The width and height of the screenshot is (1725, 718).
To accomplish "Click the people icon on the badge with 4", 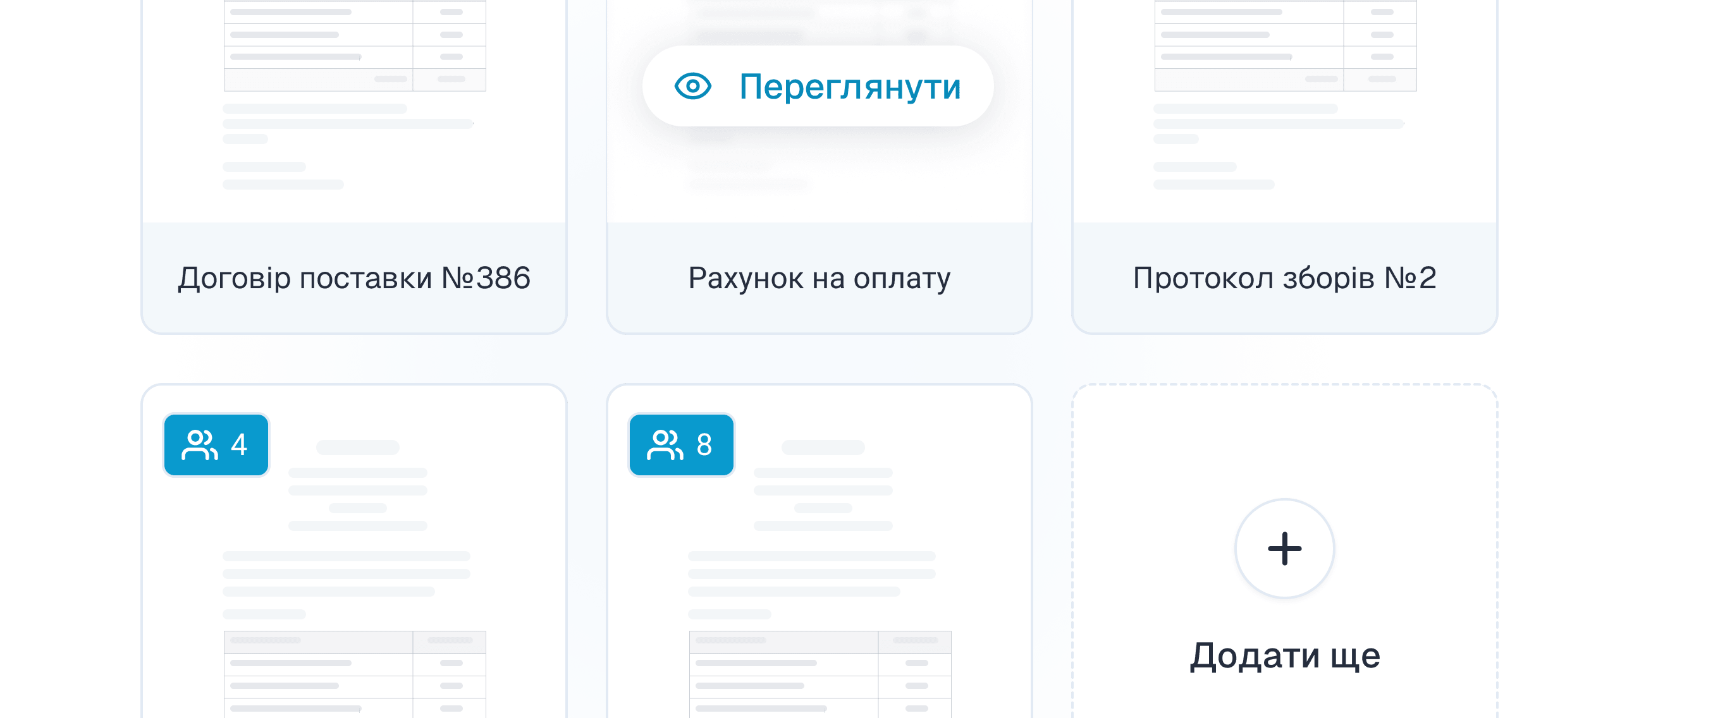I will [200, 445].
